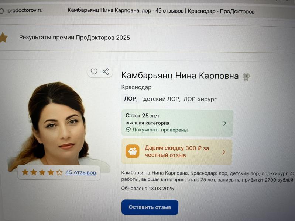Click the first gold rating star

pos(25,172)
